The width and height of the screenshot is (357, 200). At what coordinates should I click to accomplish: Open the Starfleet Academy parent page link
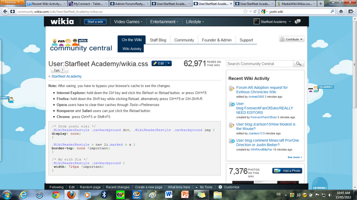pyautogui.click(x=66, y=77)
